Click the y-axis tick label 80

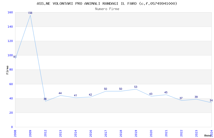[x=11, y=70]
